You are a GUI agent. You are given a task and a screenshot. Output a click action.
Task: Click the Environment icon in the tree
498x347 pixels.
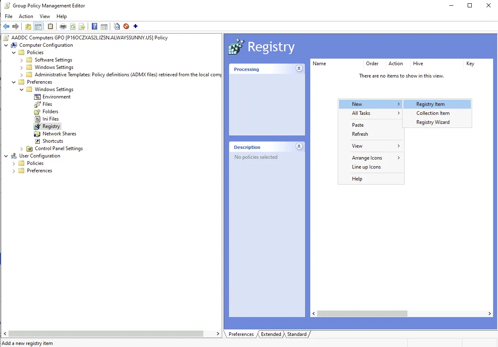pos(37,97)
